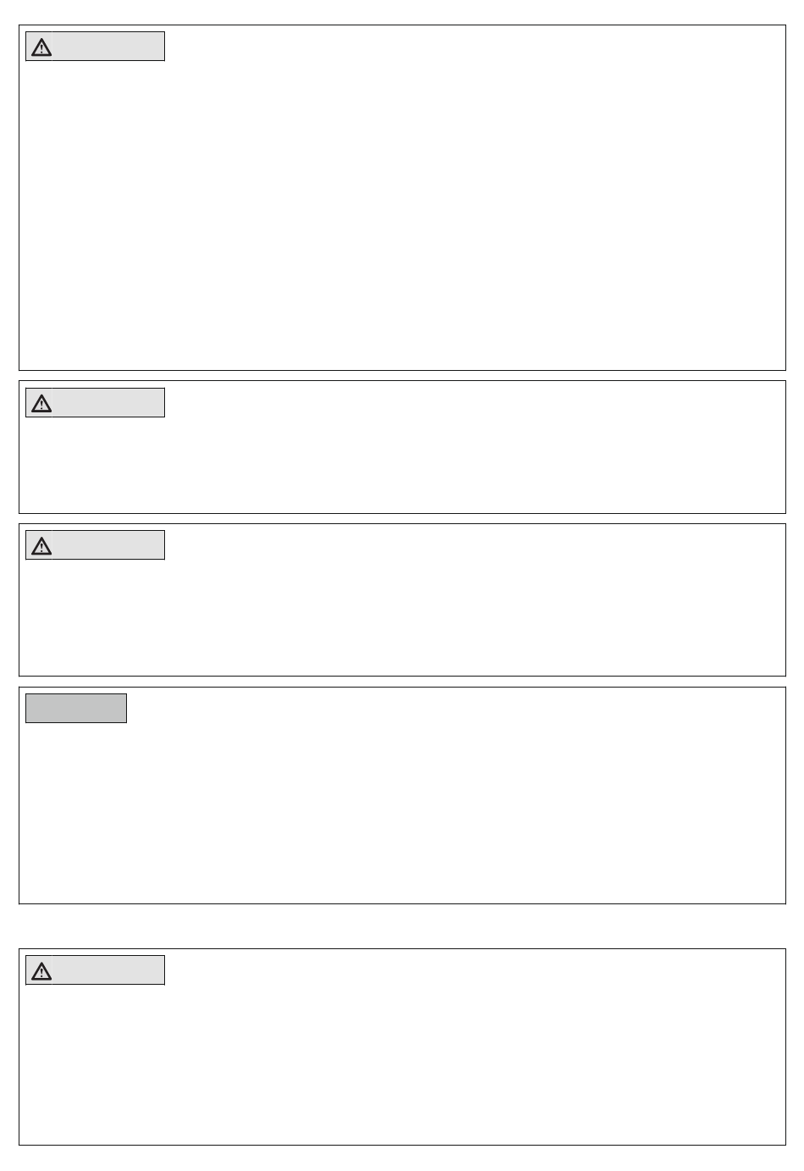The image size is (804, 1171).
Task: Click the warning triangle icon in the third box
Action: [41, 546]
